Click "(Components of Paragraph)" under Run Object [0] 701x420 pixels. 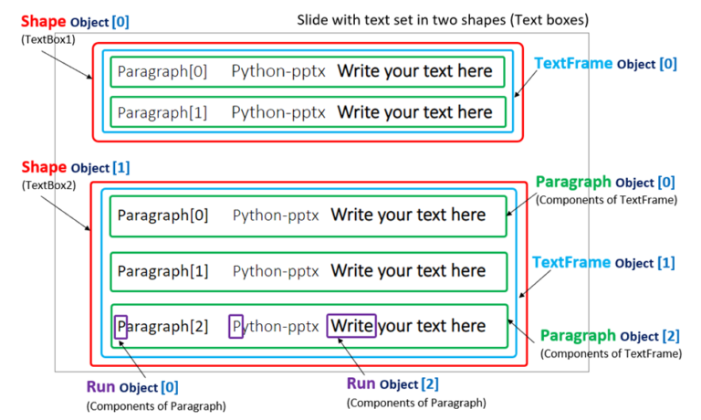[156, 406]
